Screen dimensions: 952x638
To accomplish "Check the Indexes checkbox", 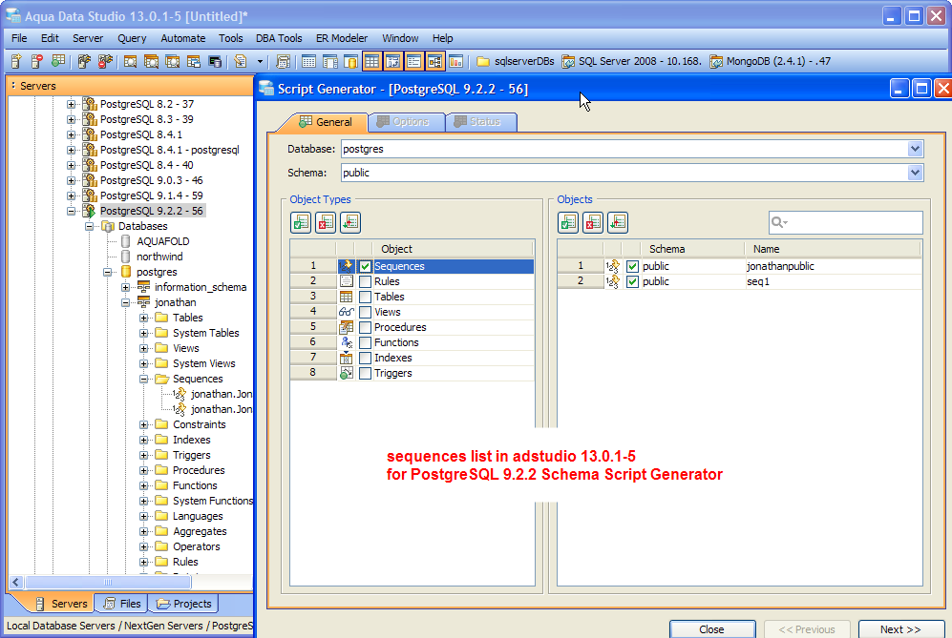I will pyautogui.click(x=365, y=358).
